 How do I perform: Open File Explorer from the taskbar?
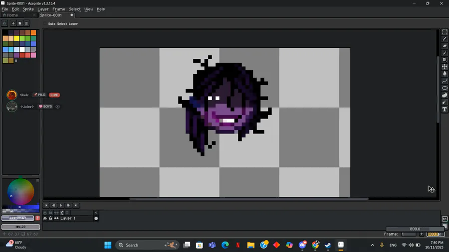[x=251, y=245]
